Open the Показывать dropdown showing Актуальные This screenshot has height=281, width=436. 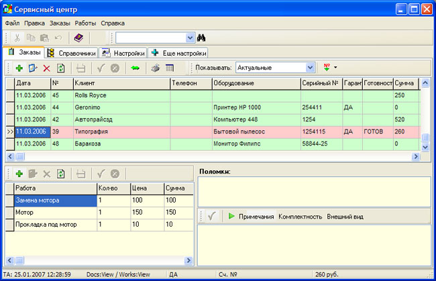point(310,68)
